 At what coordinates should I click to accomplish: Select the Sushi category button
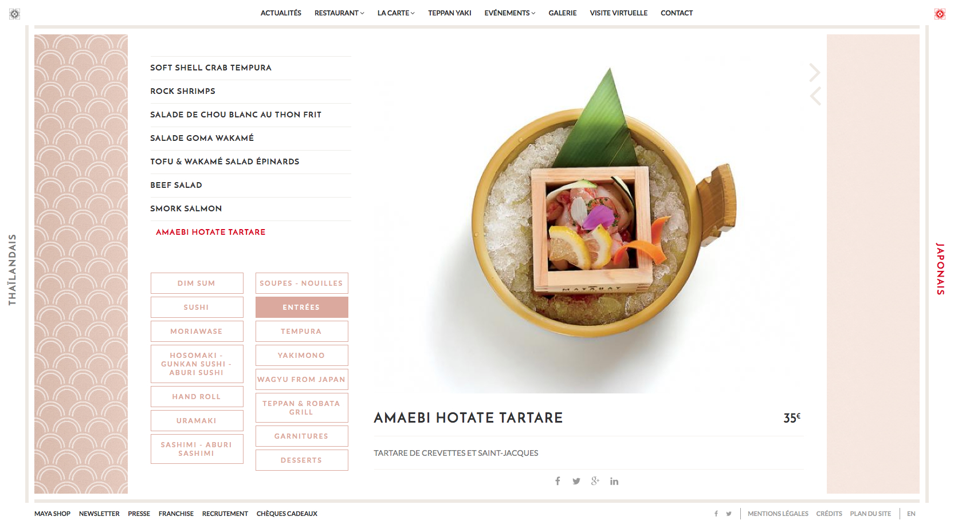[x=197, y=307]
